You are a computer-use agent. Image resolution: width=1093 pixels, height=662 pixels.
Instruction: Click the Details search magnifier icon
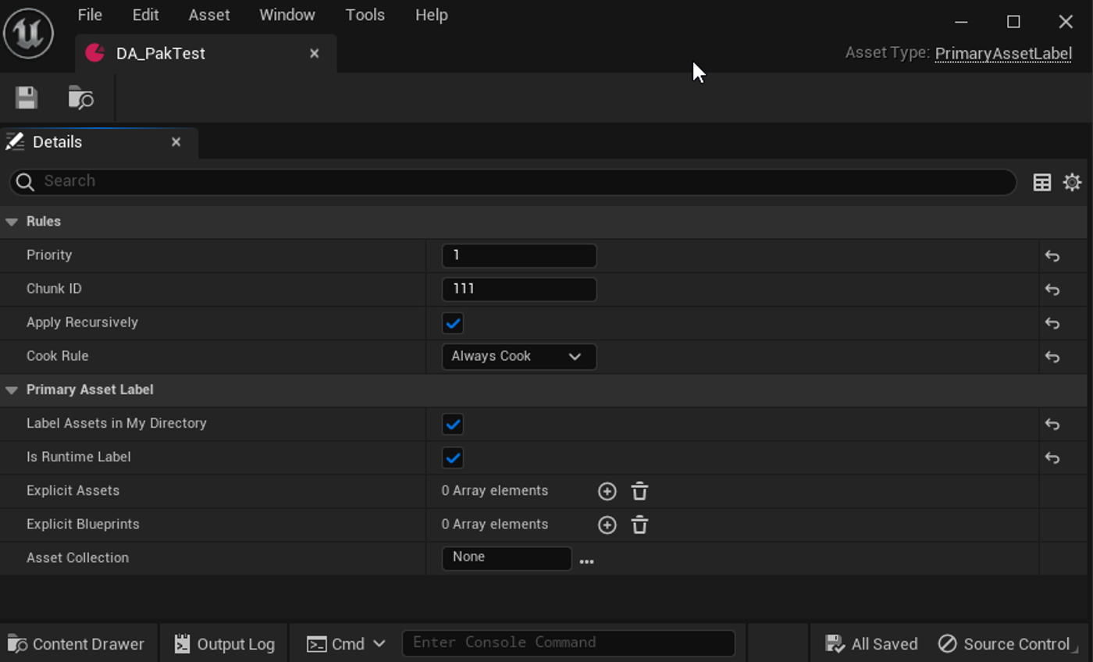25,182
